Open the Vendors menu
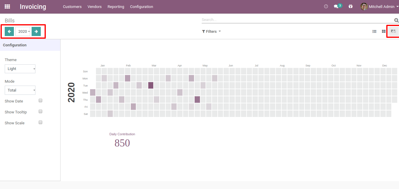 [x=95, y=6]
